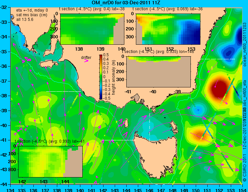248x192 pixels.
Task: Click the 'ocean_nrt00_20111203' vertical label
Action: point(244,44)
